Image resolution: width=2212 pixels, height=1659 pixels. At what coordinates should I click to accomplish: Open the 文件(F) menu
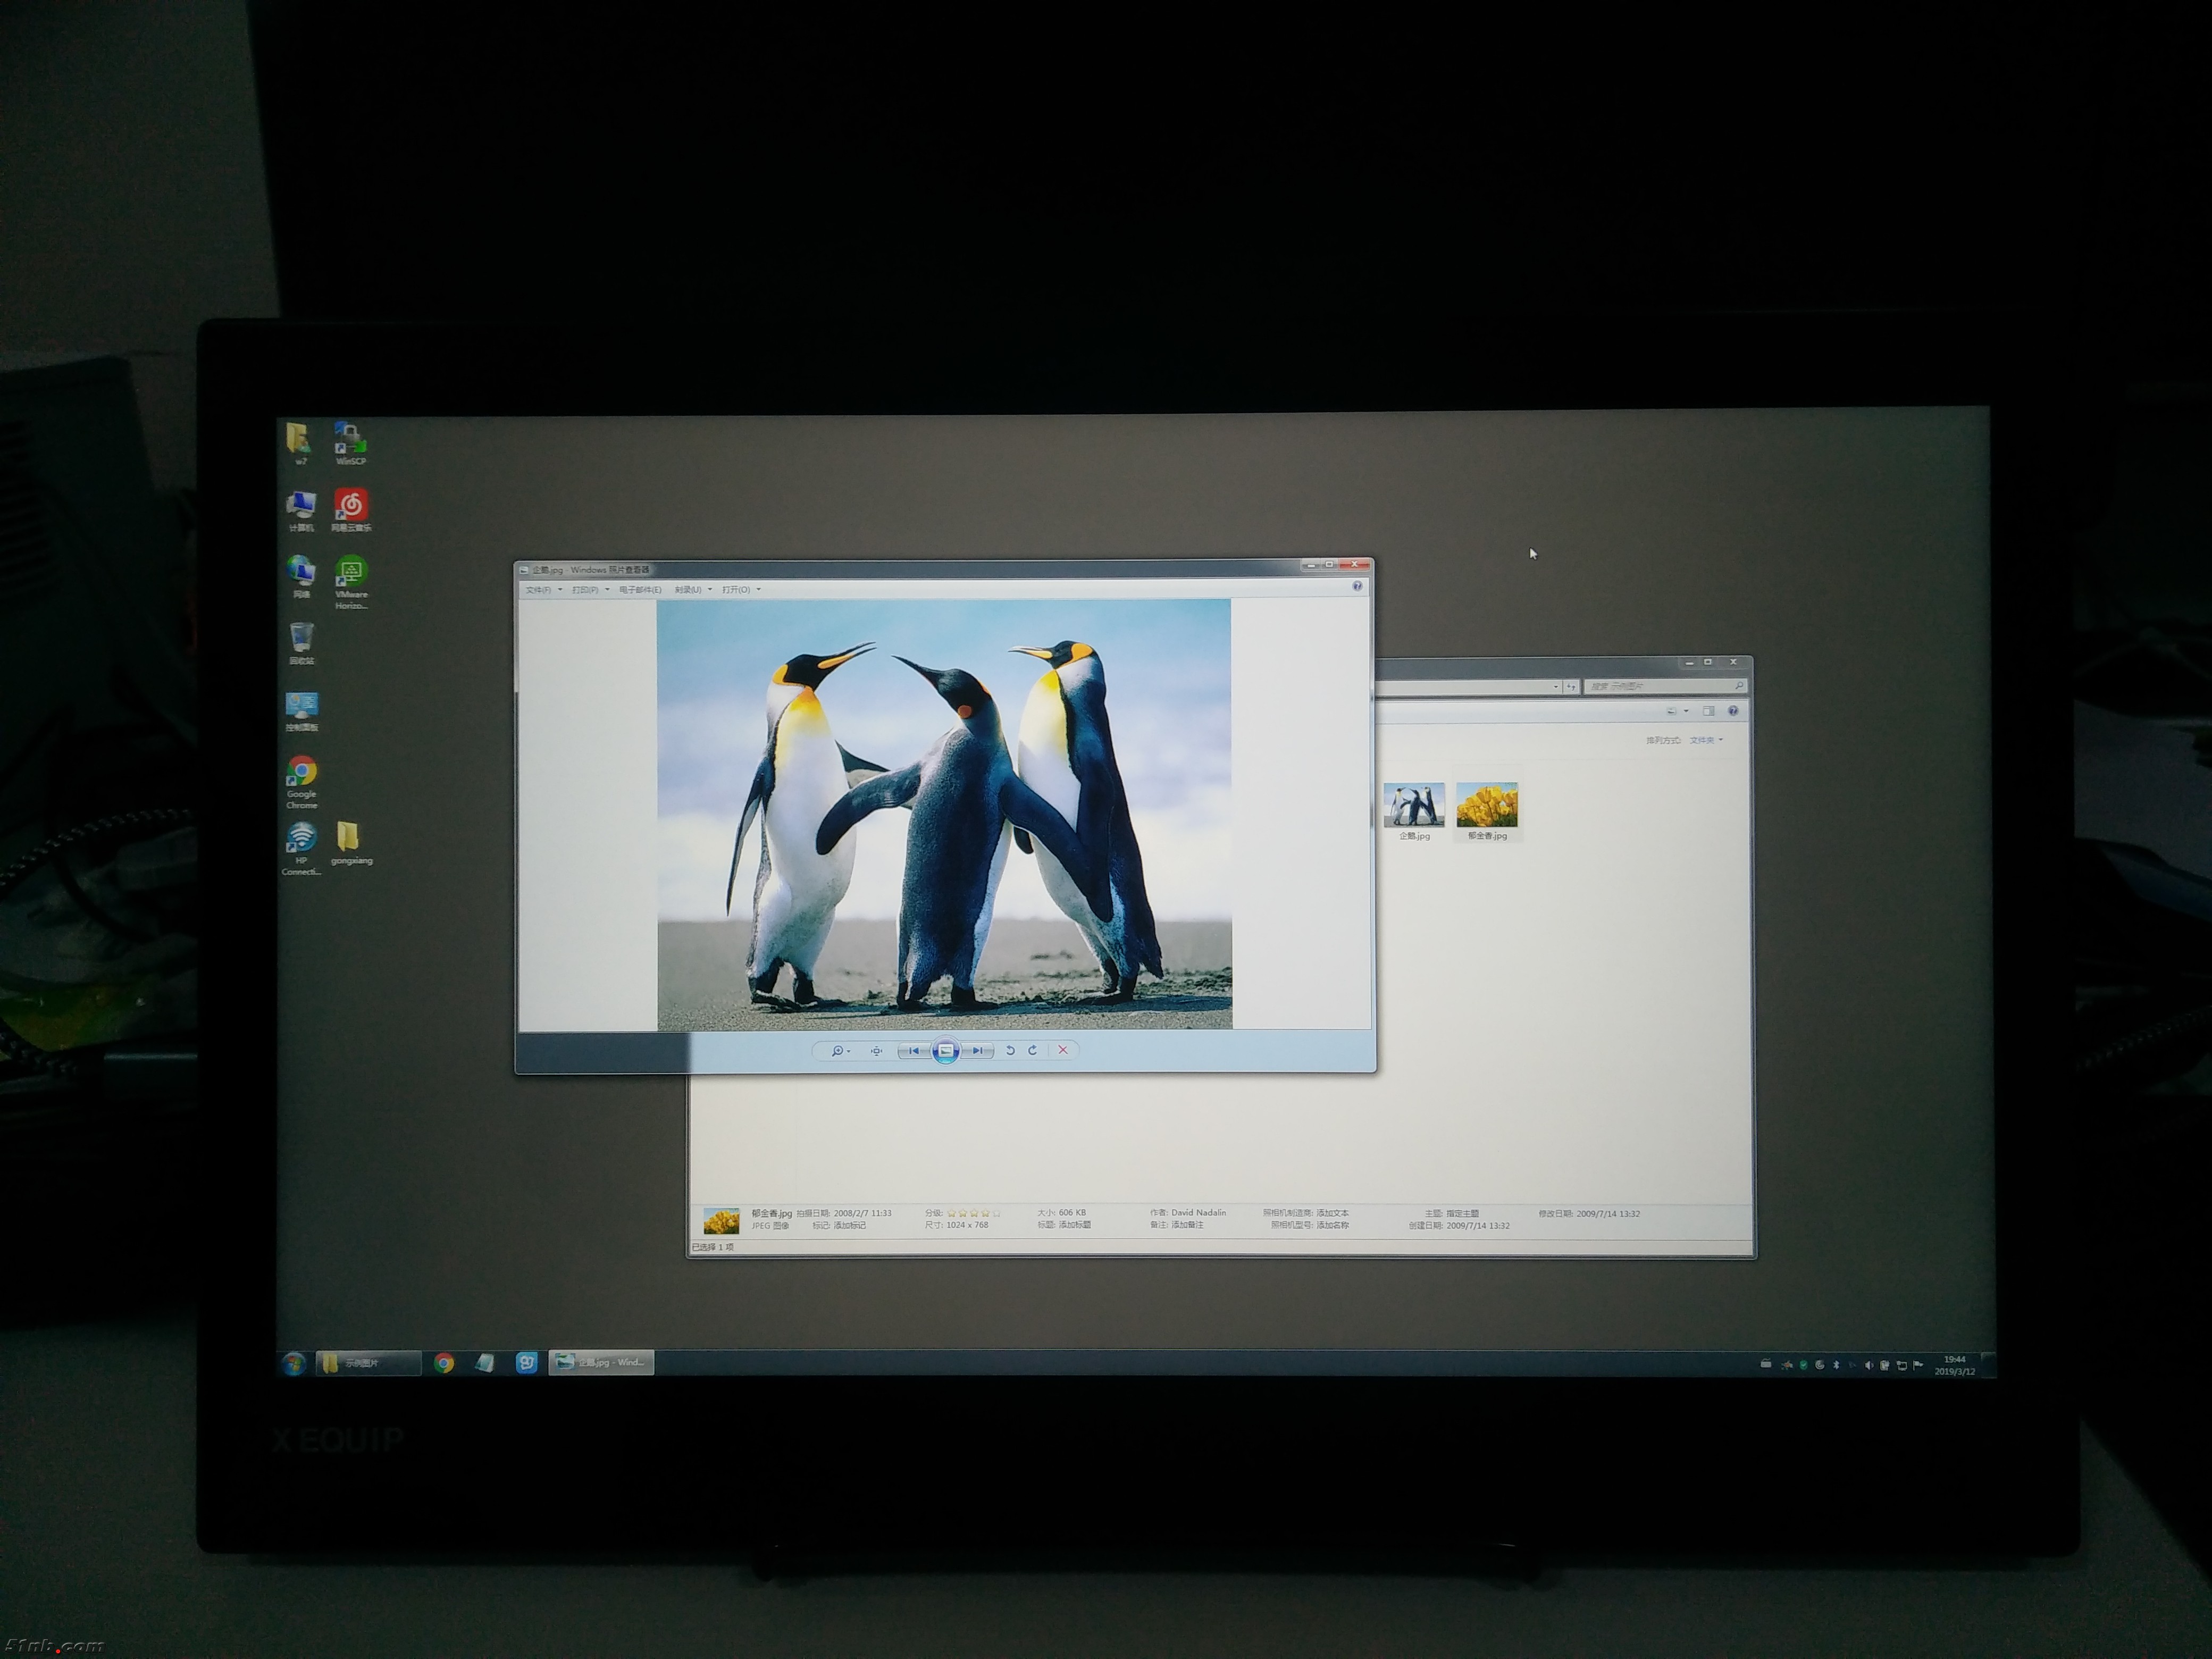click(538, 590)
